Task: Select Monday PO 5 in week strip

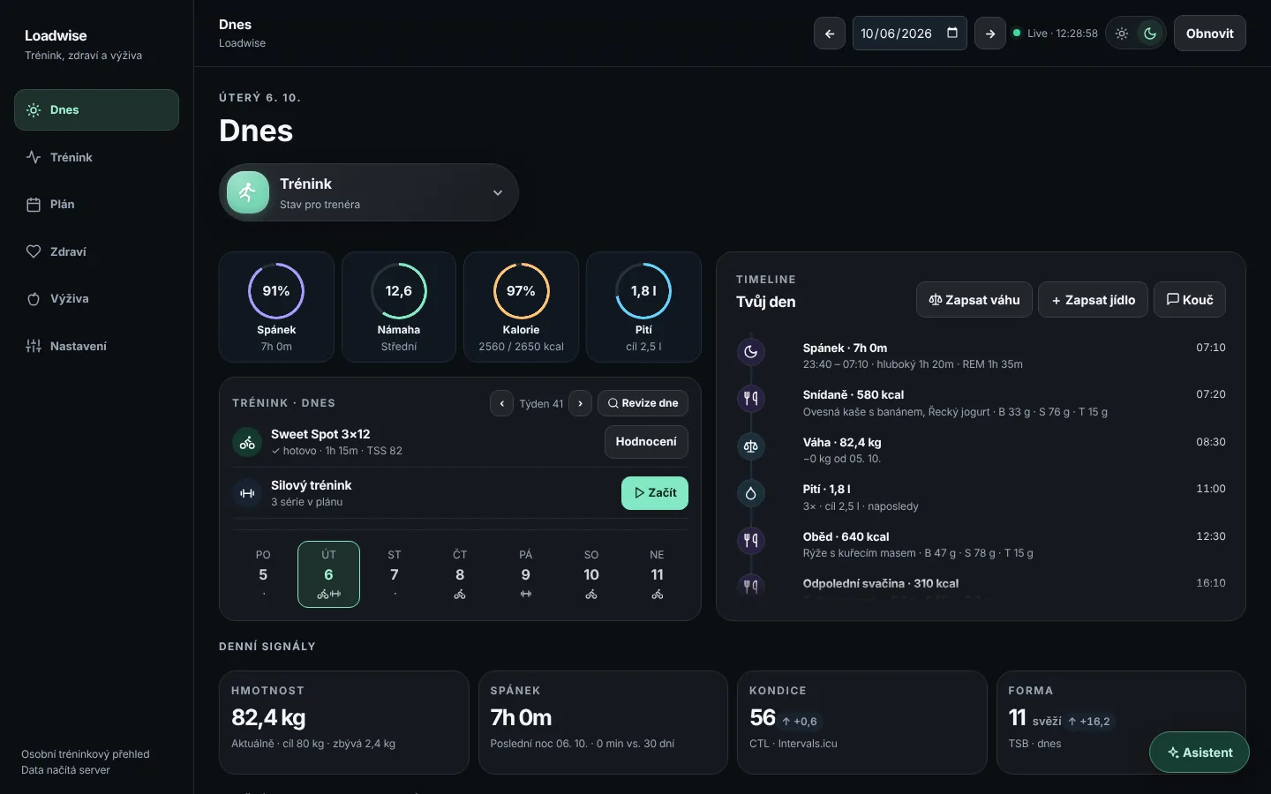Action: pyautogui.click(x=263, y=574)
